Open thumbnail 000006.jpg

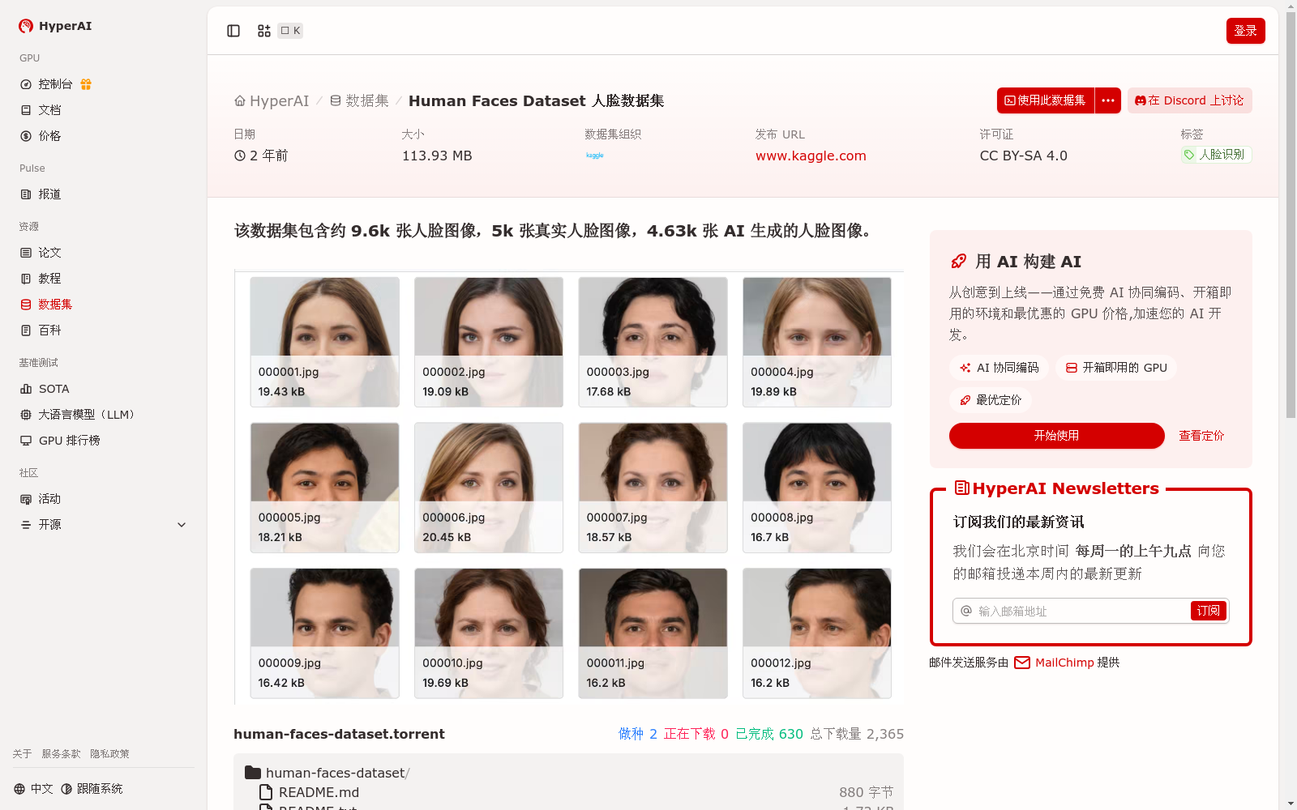(x=489, y=488)
